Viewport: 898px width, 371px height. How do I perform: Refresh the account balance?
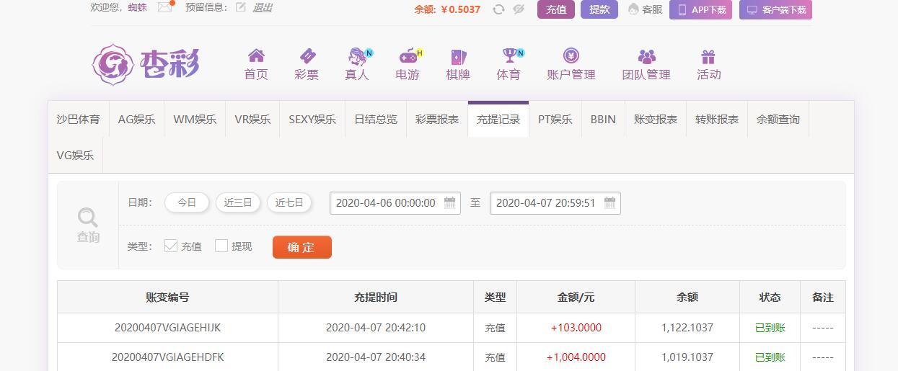click(498, 9)
